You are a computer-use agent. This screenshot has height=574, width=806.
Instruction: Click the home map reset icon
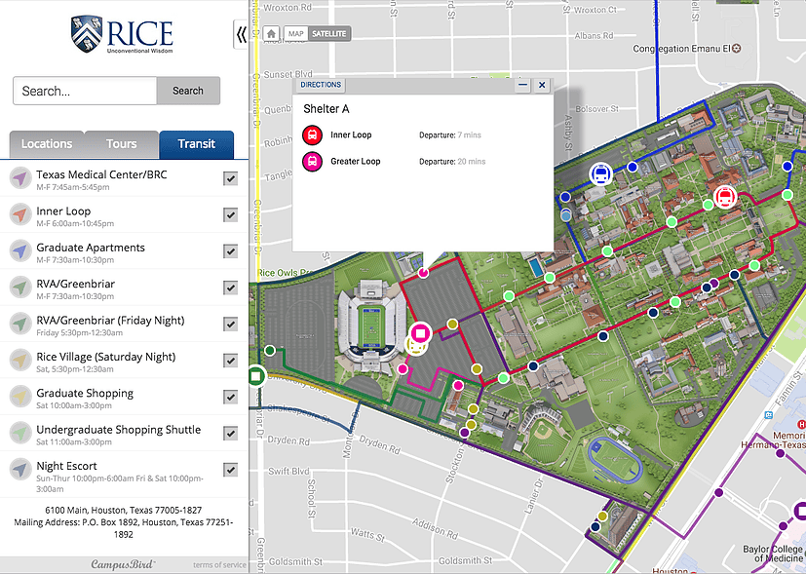271,34
